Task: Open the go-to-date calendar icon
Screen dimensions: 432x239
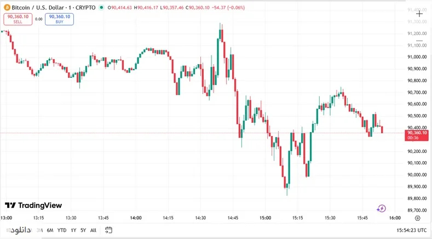Action: [108, 230]
